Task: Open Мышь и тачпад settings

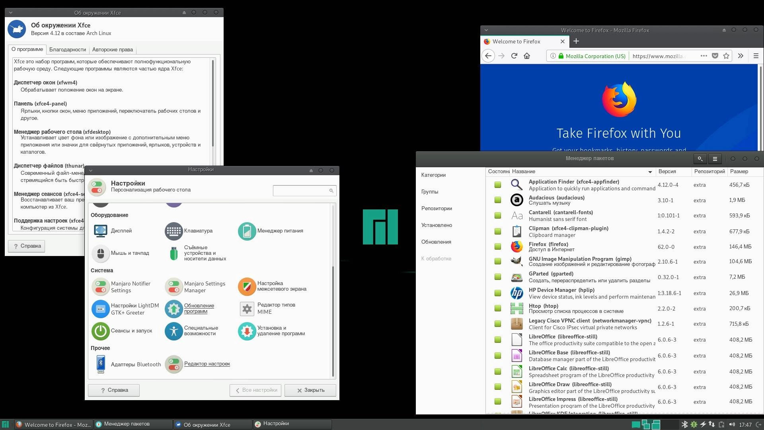Action: (x=121, y=253)
